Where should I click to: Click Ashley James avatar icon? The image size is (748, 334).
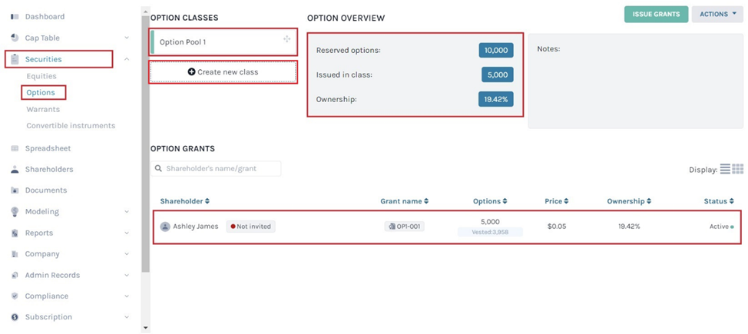point(165,227)
